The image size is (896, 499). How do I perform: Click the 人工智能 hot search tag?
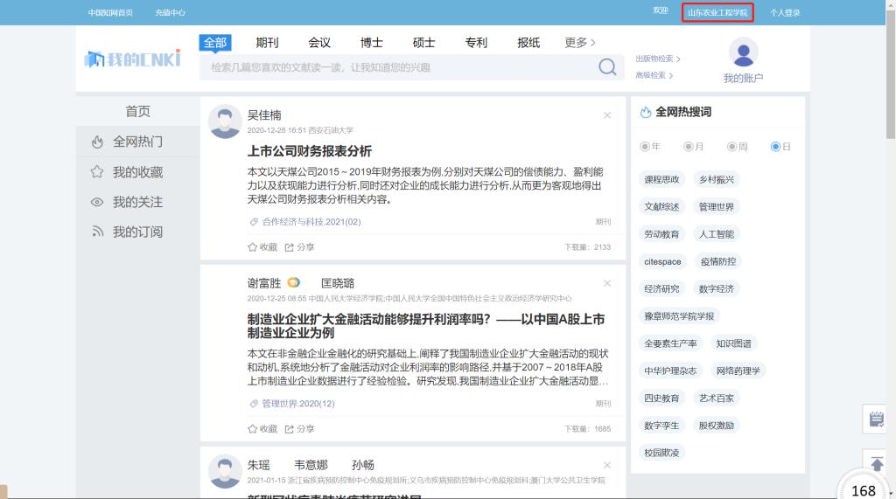716,234
